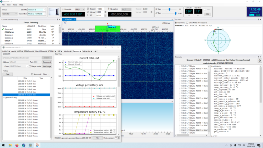This screenshot has height=148, width=263.
Task: Select the Real Time radio button
Action: coord(176,23)
